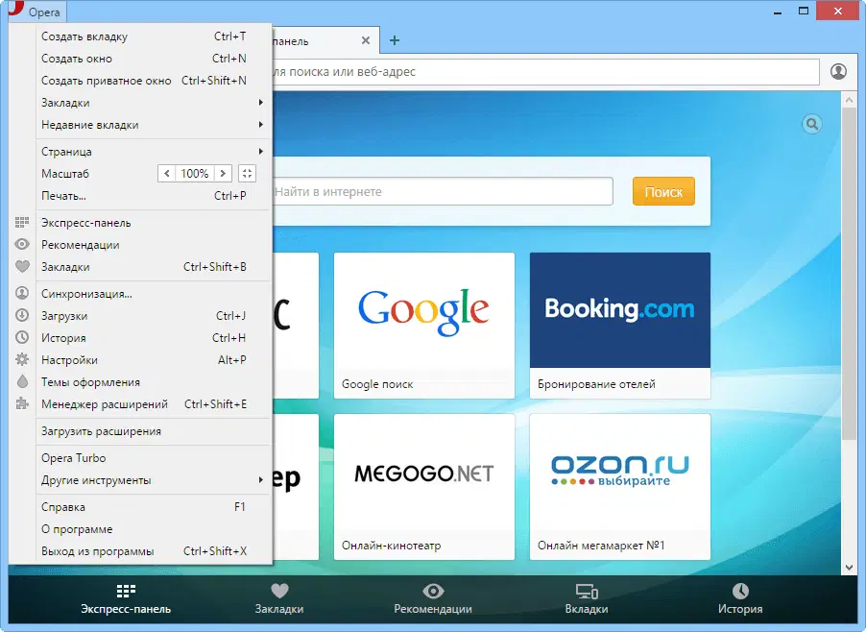Expand Другие инструменты submenu

[261, 479]
